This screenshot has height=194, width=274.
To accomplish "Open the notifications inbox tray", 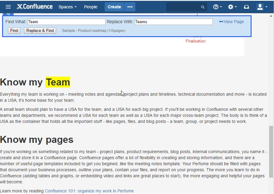I will tap(246, 7).
